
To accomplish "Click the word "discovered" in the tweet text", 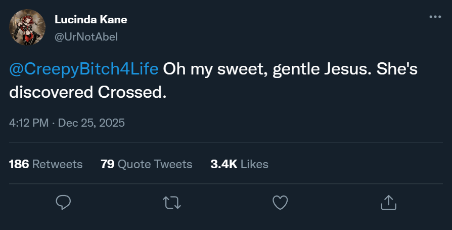I will 49,93.
